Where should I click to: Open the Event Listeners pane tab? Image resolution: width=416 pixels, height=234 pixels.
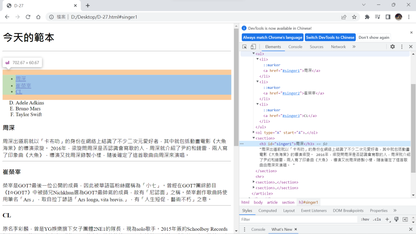pyautogui.click(x=314, y=211)
